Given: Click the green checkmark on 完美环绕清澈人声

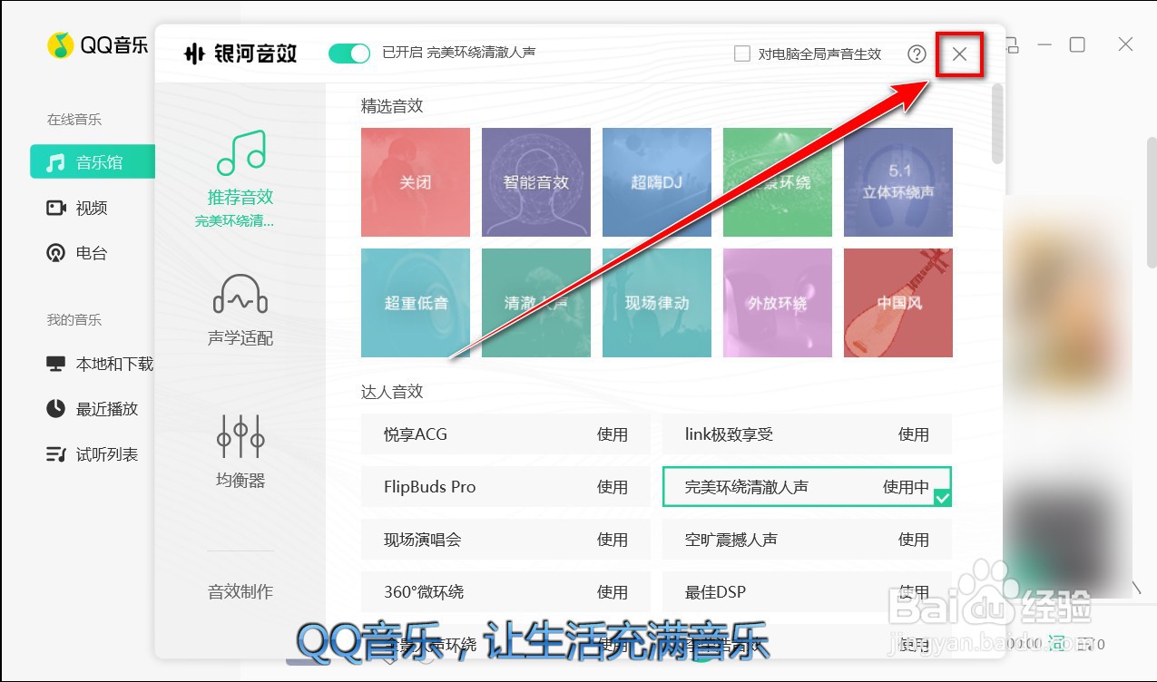Looking at the screenshot, I should (x=943, y=499).
